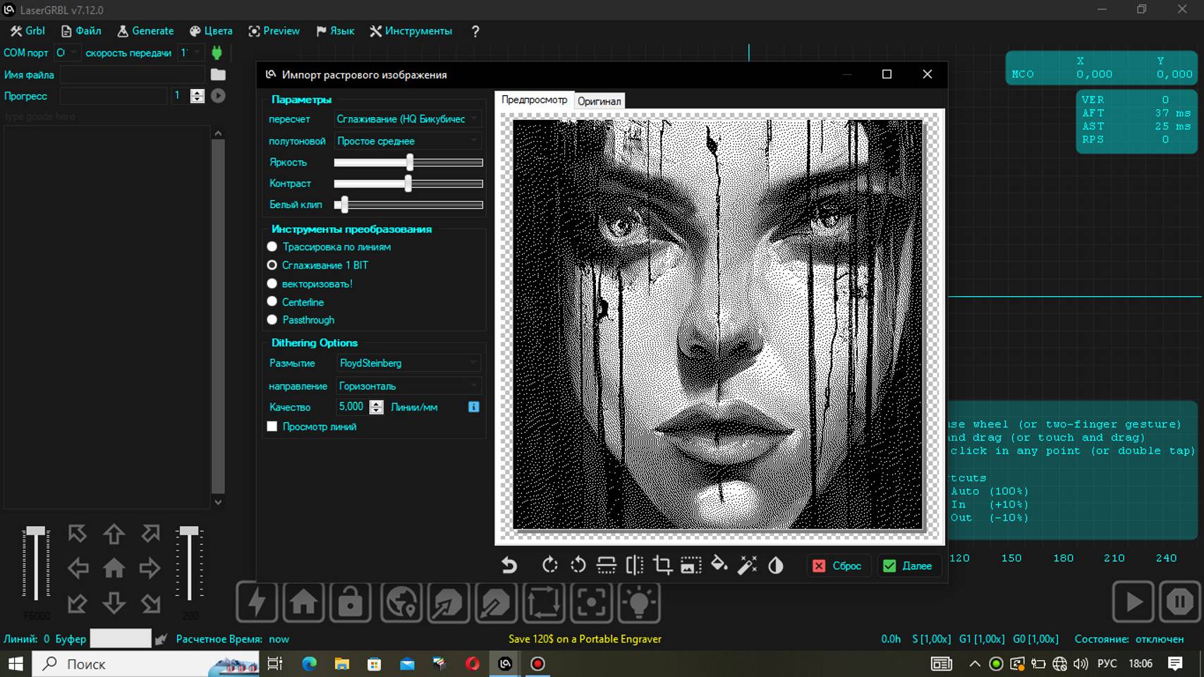Screen dimensions: 1204x677
Task: Enable the Просмотр линий checkbox
Action: point(272,427)
